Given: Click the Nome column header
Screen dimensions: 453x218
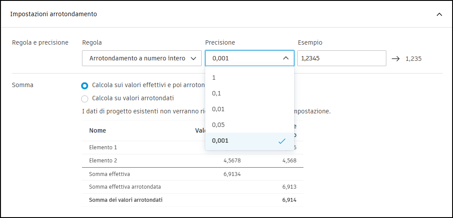Looking at the screenshot, I should click(x=97, y=130).
